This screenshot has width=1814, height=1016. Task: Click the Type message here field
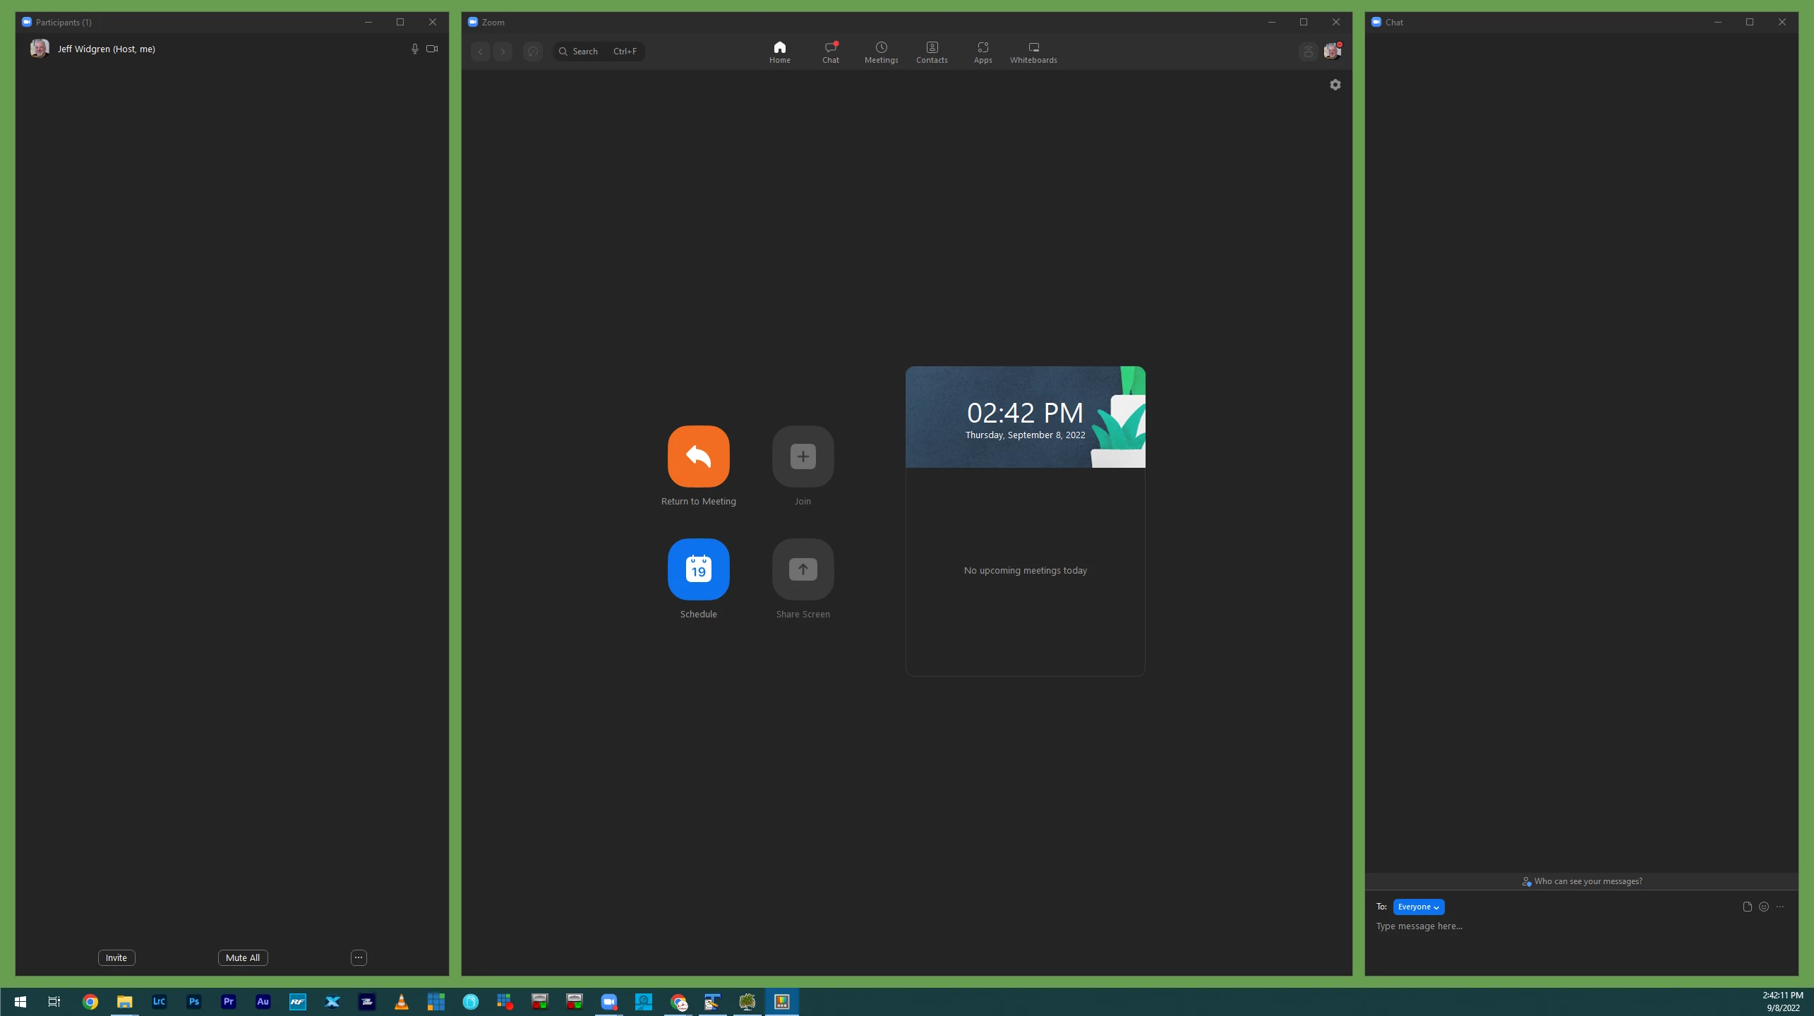point(1553,926)
